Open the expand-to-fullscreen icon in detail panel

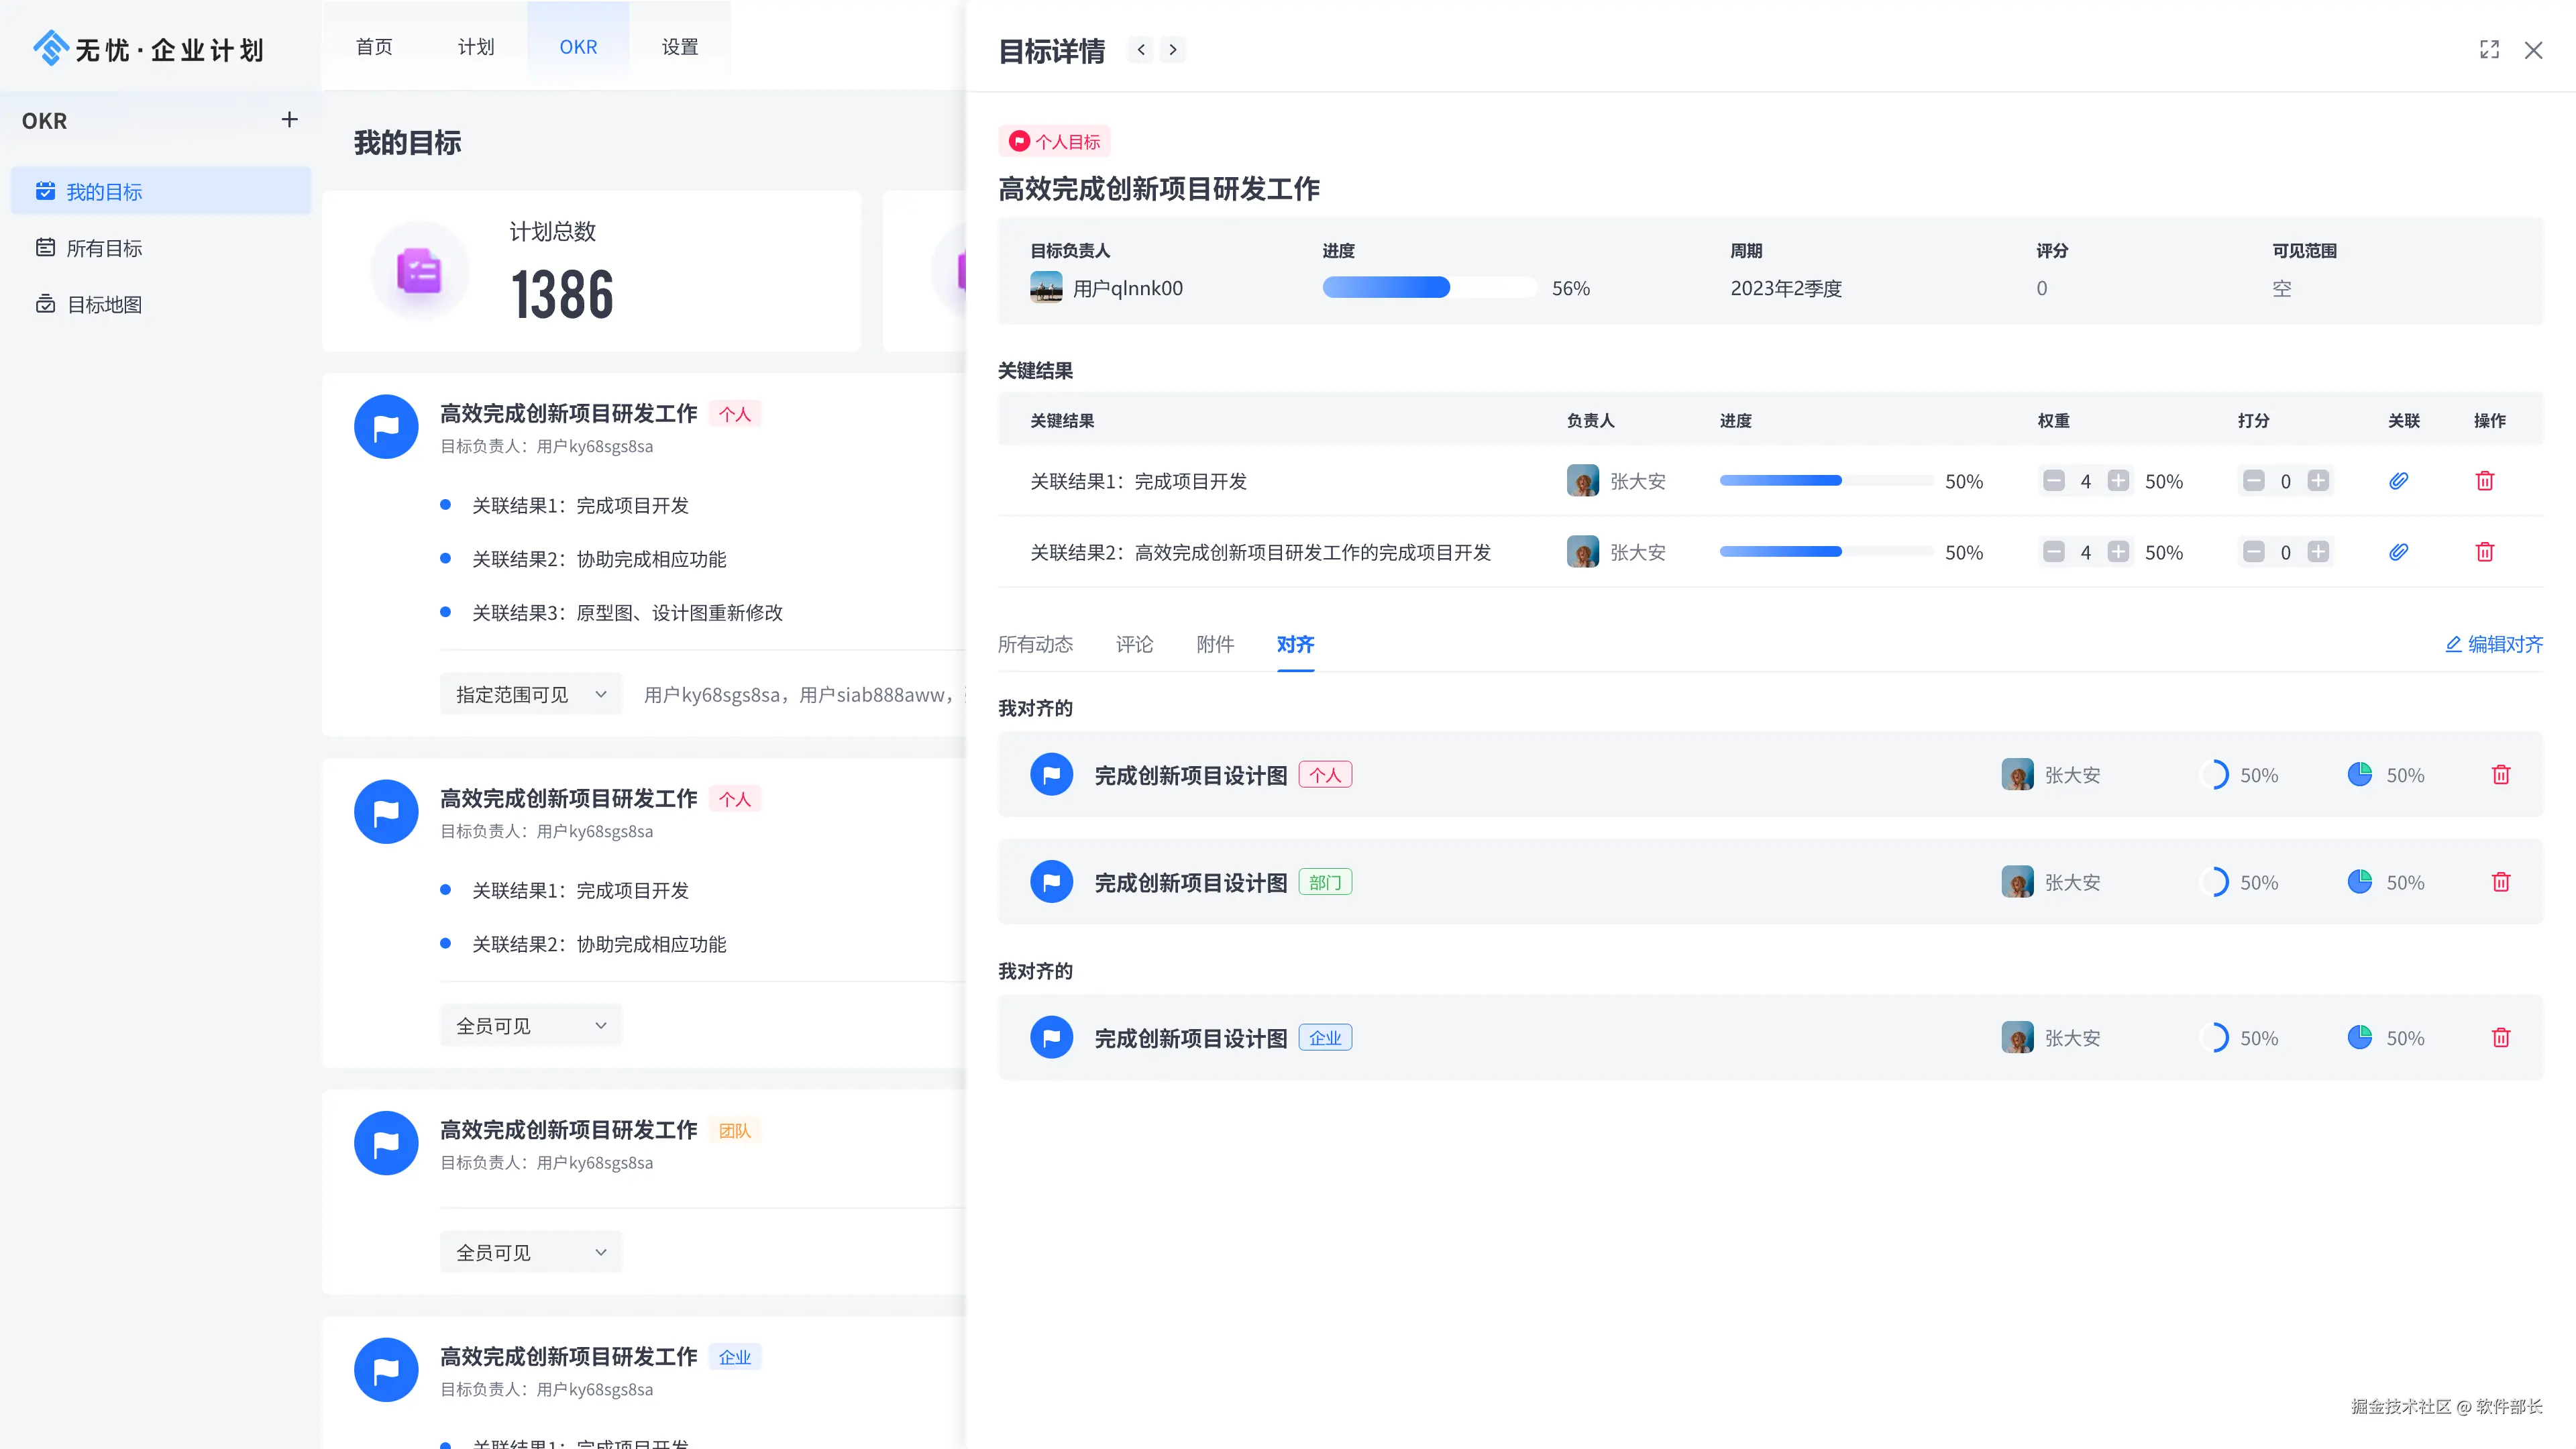(x=2489, y=50)
